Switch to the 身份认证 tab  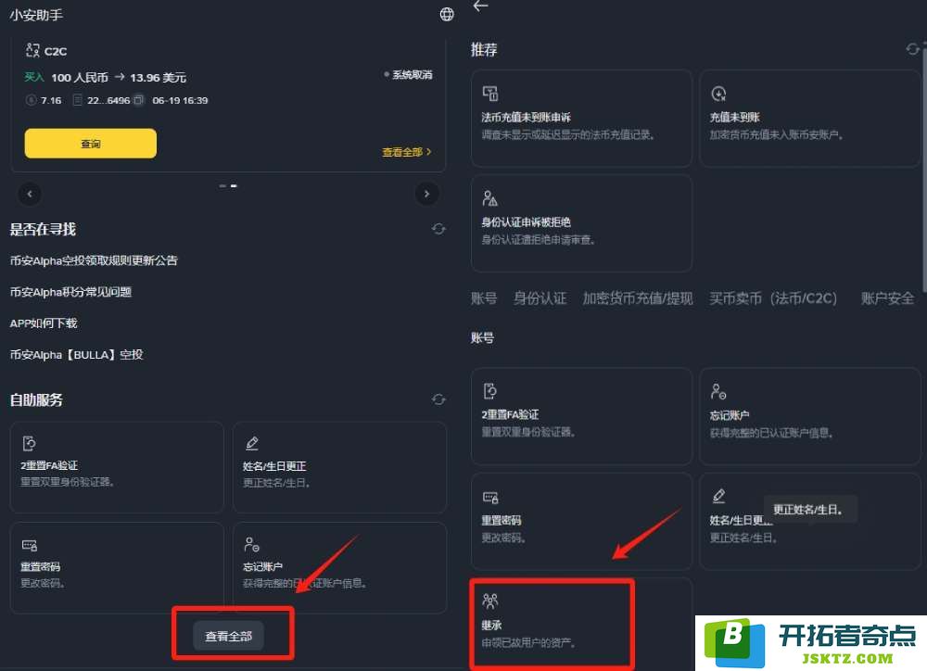tap(540, 298)
